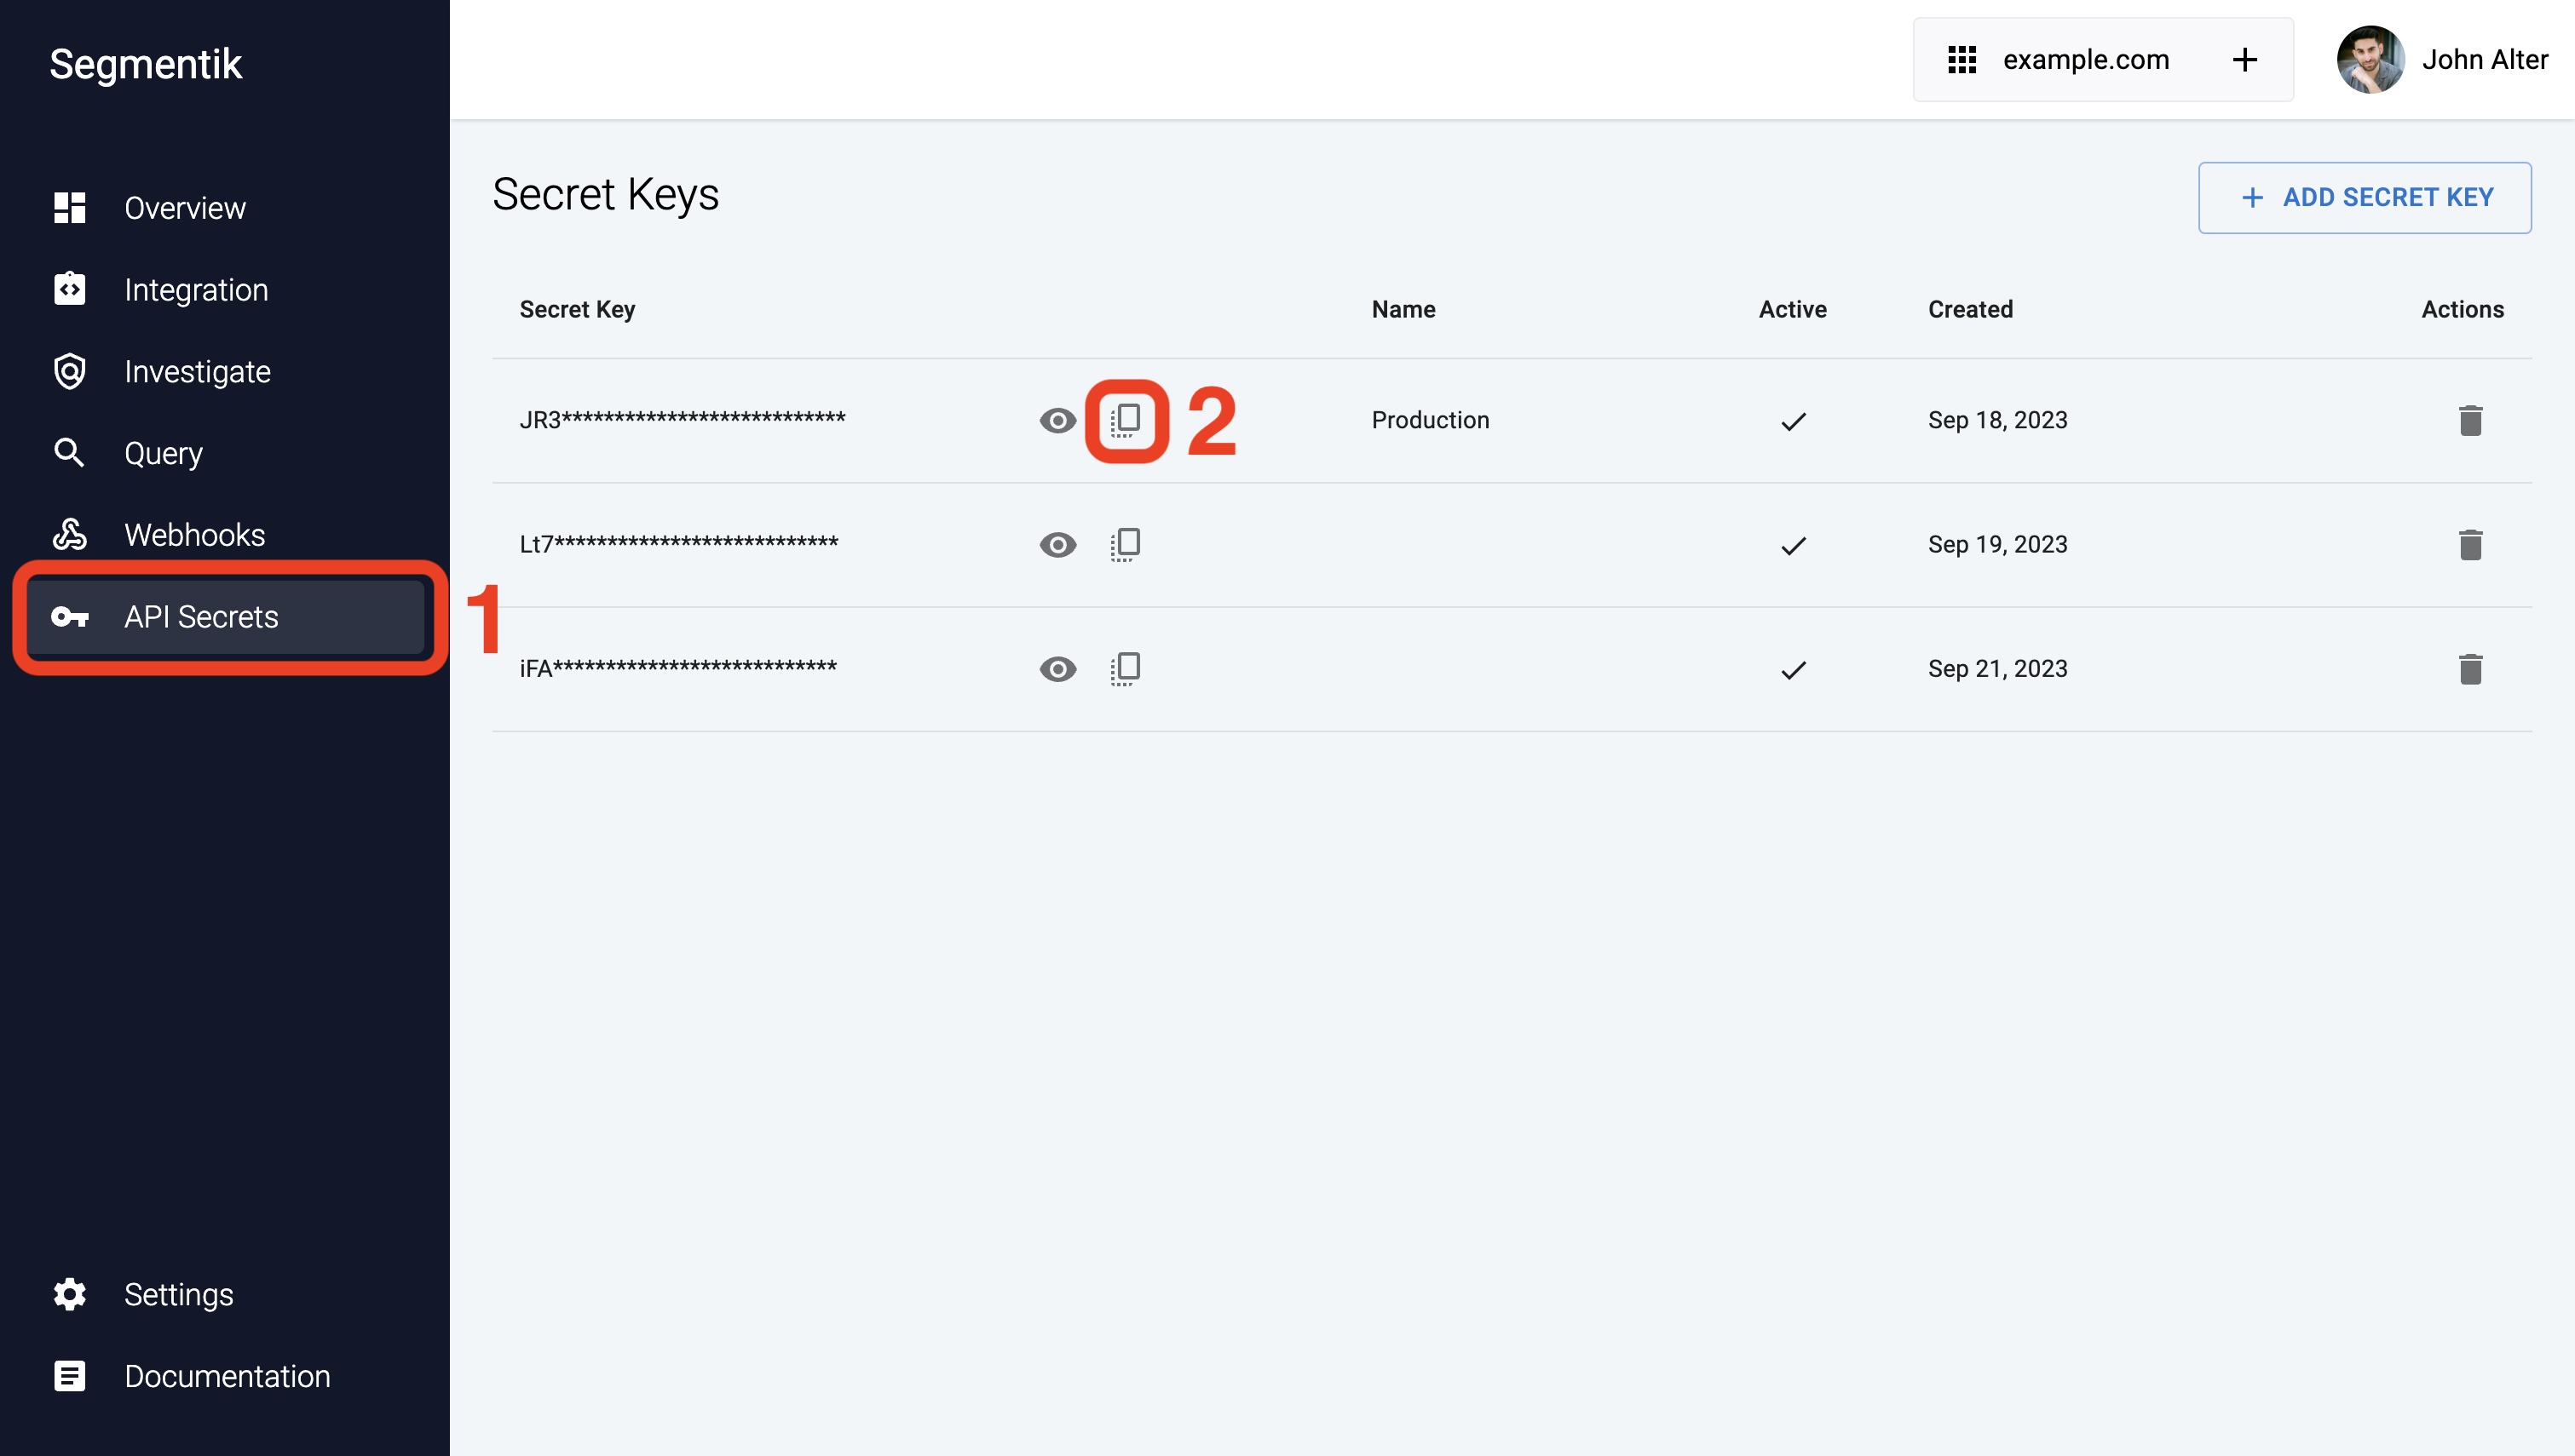Toggle active status for iFA key

coord(1794,668)
